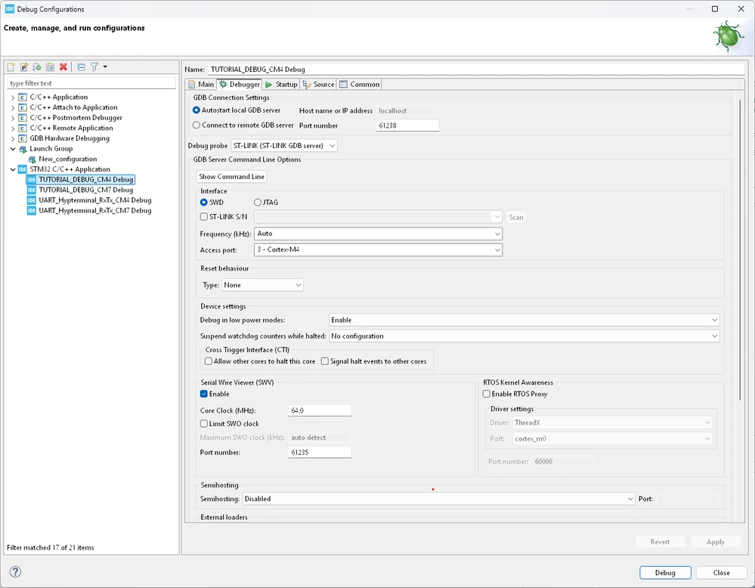The width and height of the screenshot is (755, 588).
Task: Enable Signal halt events to other cores
Action: point(325,361)
